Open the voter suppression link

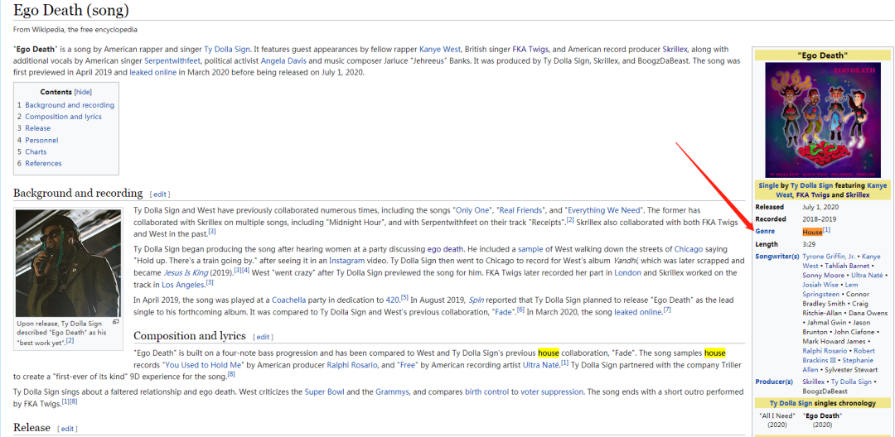(552, 392)
